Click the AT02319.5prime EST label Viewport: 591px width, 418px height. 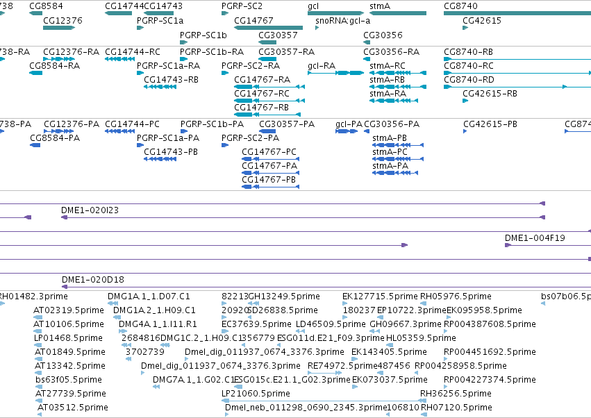click(x=69, y=310)
